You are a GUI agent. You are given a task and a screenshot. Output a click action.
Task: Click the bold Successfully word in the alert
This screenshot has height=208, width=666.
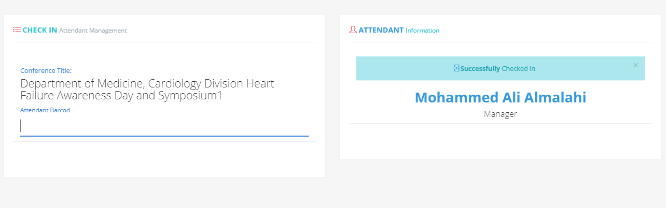(480, 68)
